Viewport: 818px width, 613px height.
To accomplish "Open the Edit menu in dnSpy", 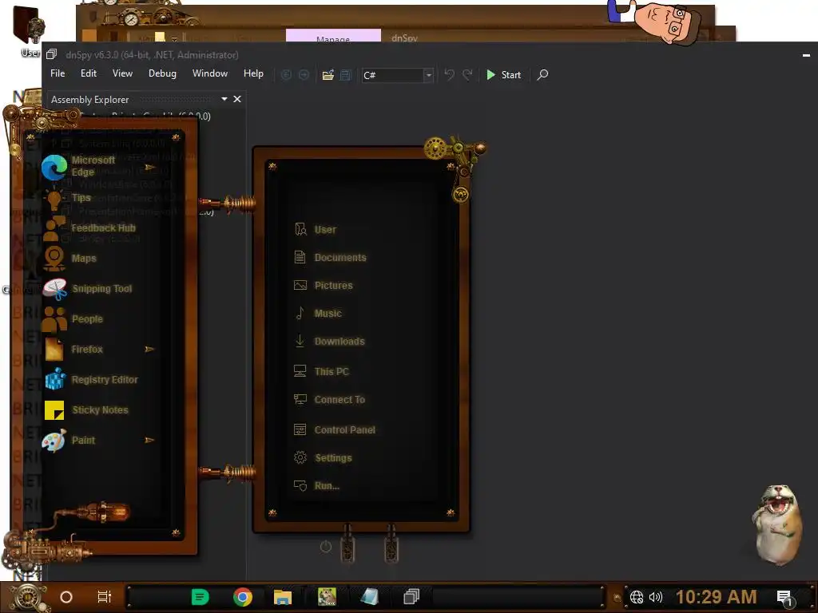I will pos(88,73).
